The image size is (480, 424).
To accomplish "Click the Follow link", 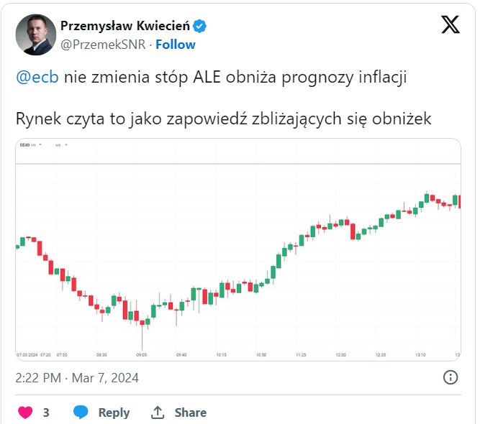I will (x=176, y=45).
